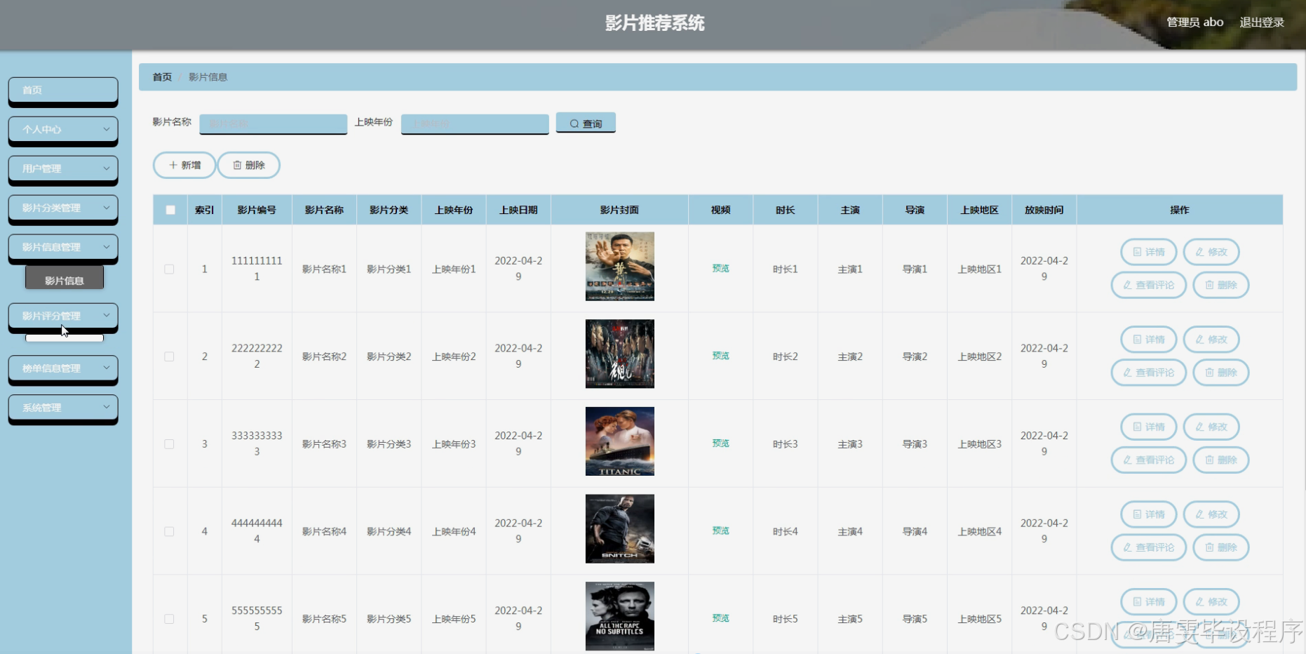
Task: Check the checkbox for row 影片名称1
Action: click(169, 269)
